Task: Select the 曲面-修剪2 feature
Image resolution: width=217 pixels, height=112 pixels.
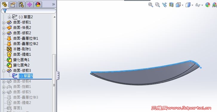Action: coord(22,33)
